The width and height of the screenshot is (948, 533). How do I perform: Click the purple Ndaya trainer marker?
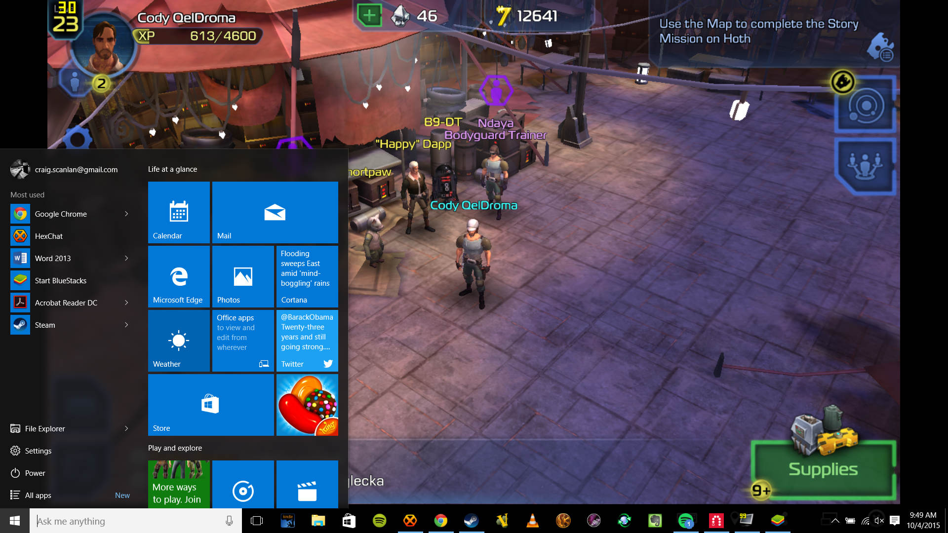pyautogui.click(x=496, y=91)
